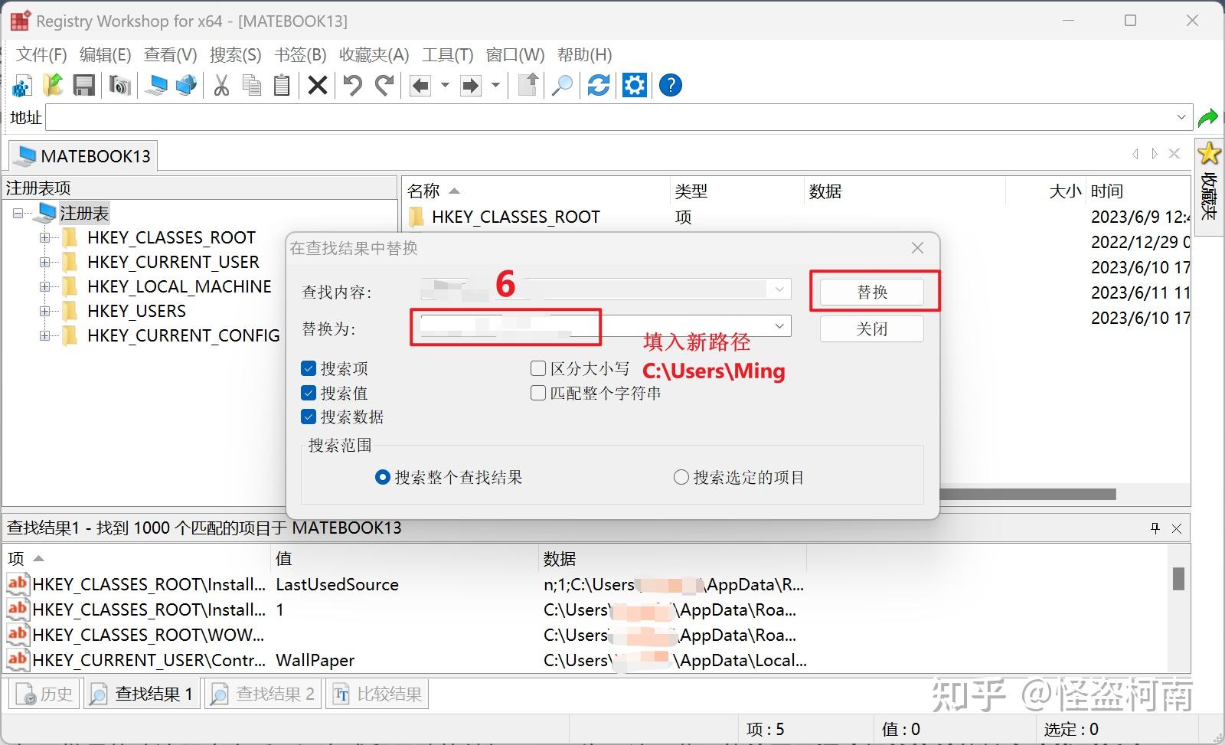The height and width of the screenshot is (745, 1225).
Task: Click the 关闭 button to close dialog
Action: [872, 328]
